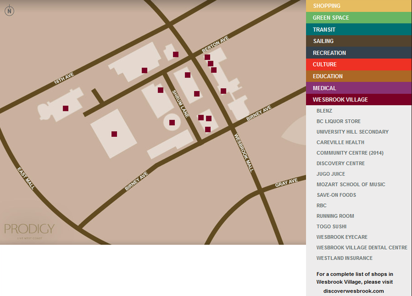Image resolution: width=412 pixels, height=296 pixels.
Task: Expand the Education category
Action: coord(358,76)
